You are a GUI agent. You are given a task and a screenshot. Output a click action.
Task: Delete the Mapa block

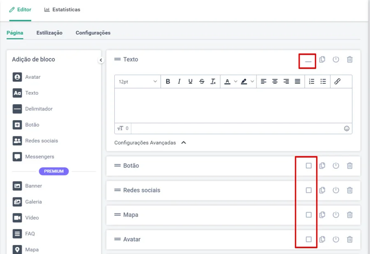349,215
